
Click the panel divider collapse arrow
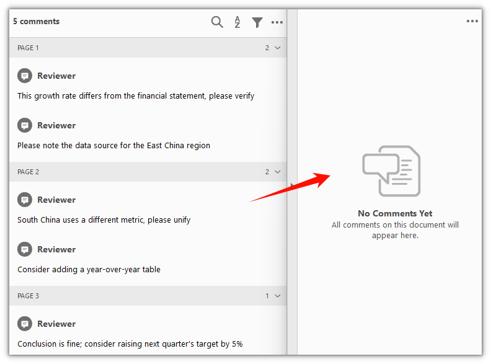coord(292,185)
